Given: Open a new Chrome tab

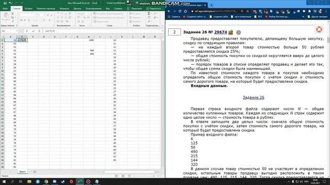Looking at the screenshot, I should pyautogui.click(x=211, y=5).
